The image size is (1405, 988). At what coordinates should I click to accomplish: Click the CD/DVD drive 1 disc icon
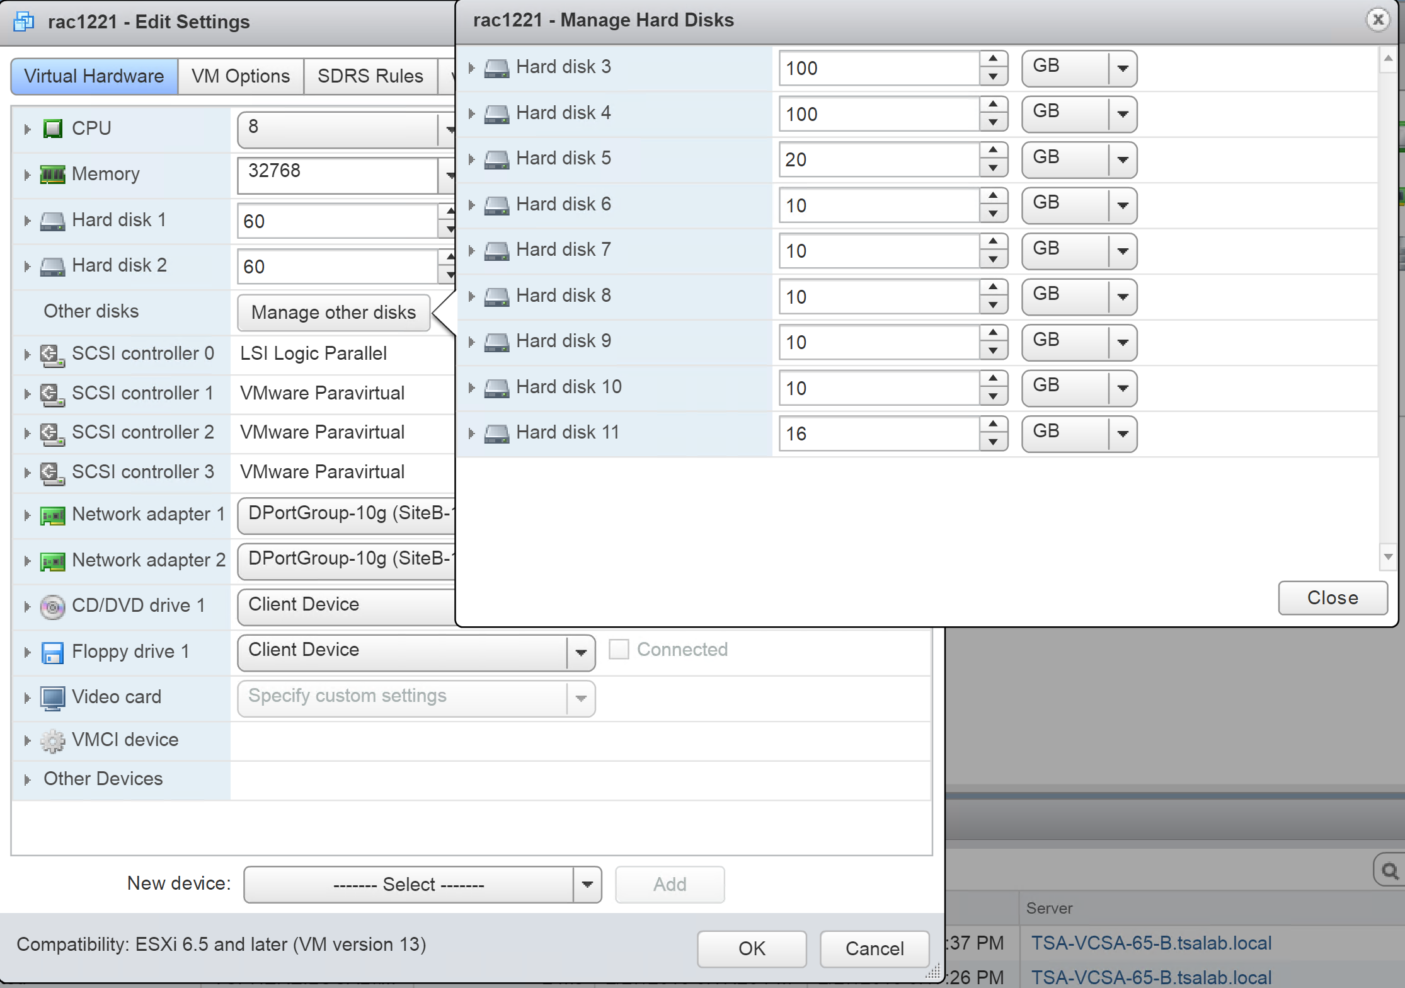point(53,607)
